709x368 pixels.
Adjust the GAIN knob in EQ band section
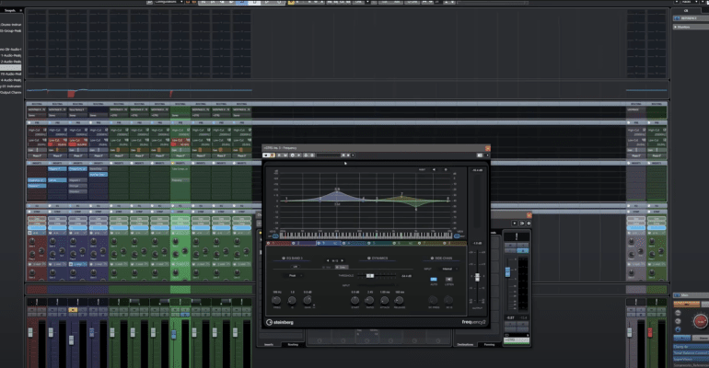[x=308, y=300]
